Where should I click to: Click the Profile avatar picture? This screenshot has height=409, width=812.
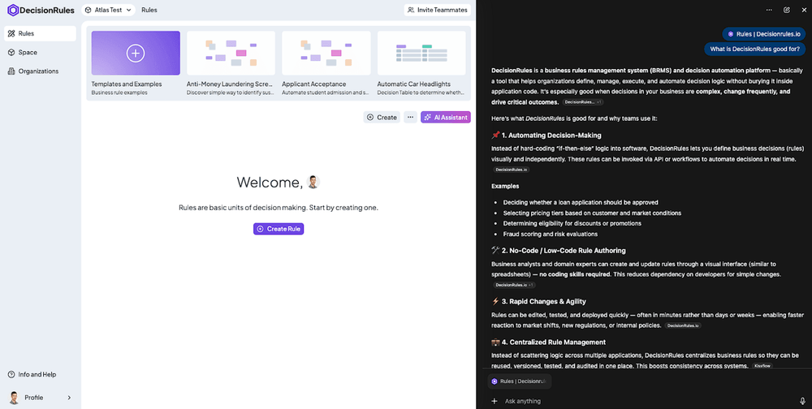coord(14,398)
